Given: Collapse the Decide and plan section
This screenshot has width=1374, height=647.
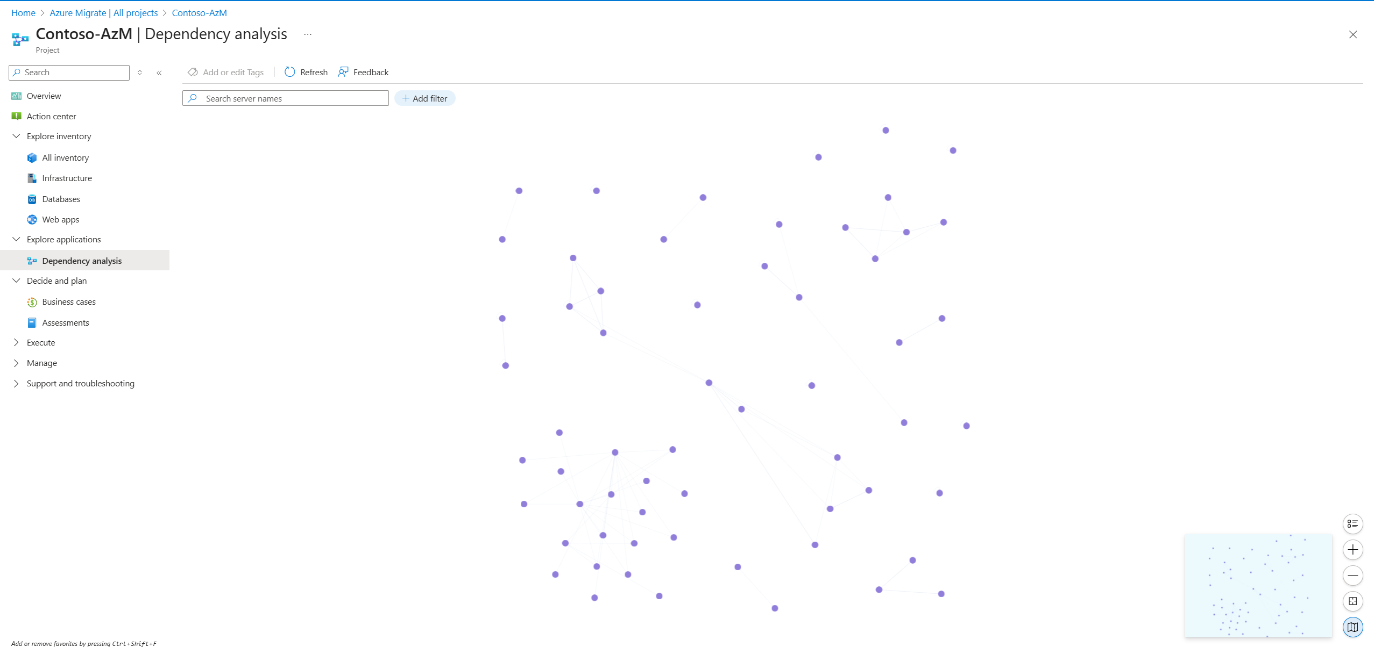Looking at the screenshot, I should click(x=16, y=281).
